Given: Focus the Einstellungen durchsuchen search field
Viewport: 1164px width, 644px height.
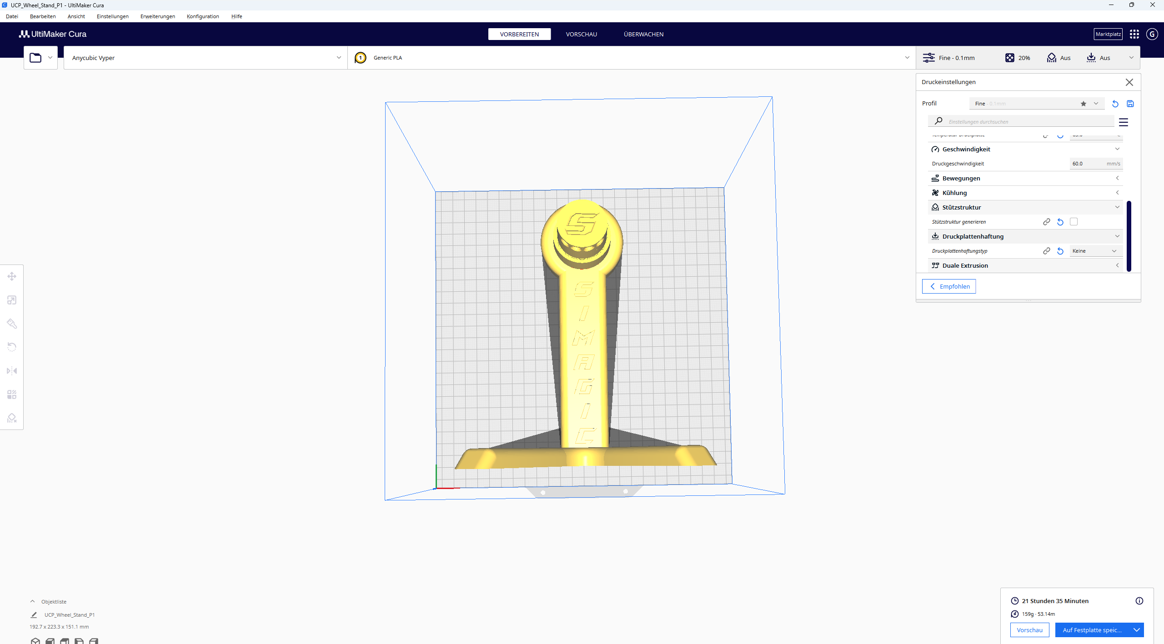Looking at the screenshot, I should 1021,122.
